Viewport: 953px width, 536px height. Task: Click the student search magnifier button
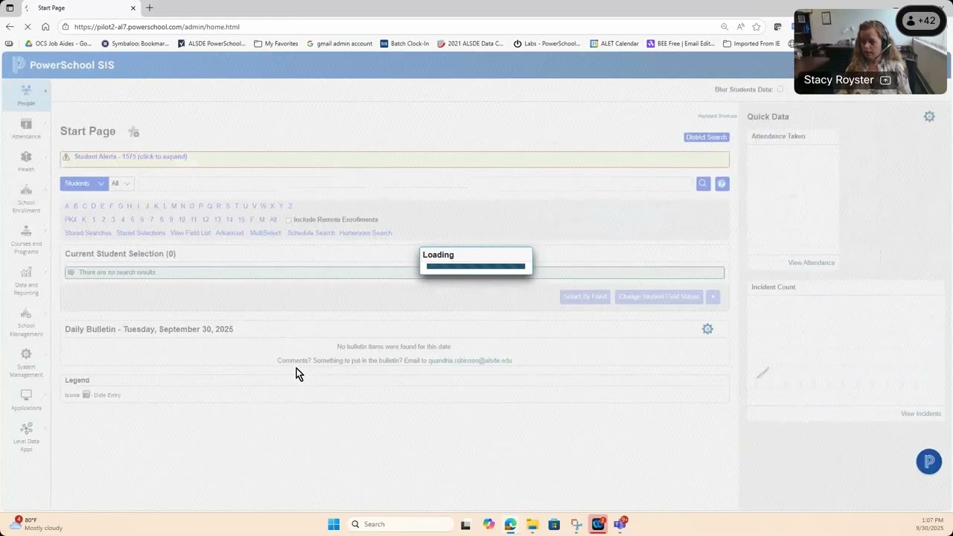703,183
